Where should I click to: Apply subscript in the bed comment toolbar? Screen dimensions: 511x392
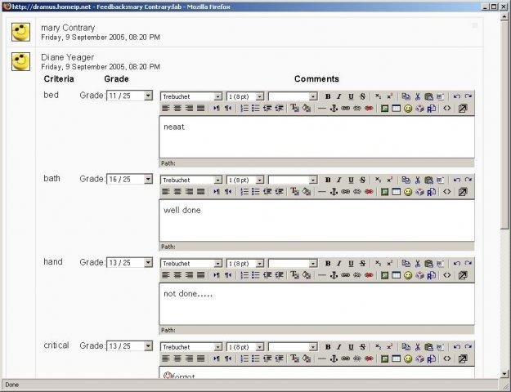[x=378, y=96]
